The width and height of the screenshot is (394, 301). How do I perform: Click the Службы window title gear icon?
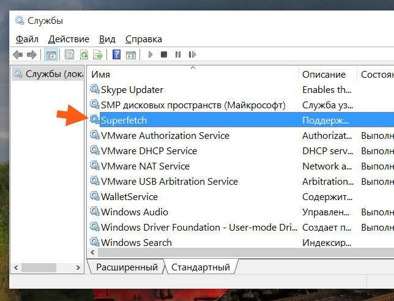20,20
